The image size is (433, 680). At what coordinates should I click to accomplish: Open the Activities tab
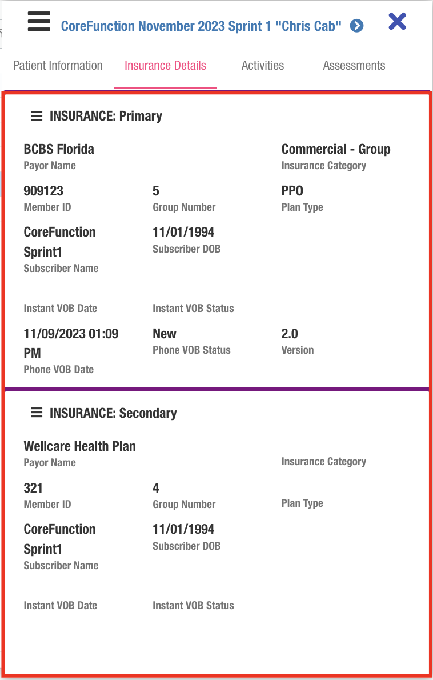[x=263, y=66]
